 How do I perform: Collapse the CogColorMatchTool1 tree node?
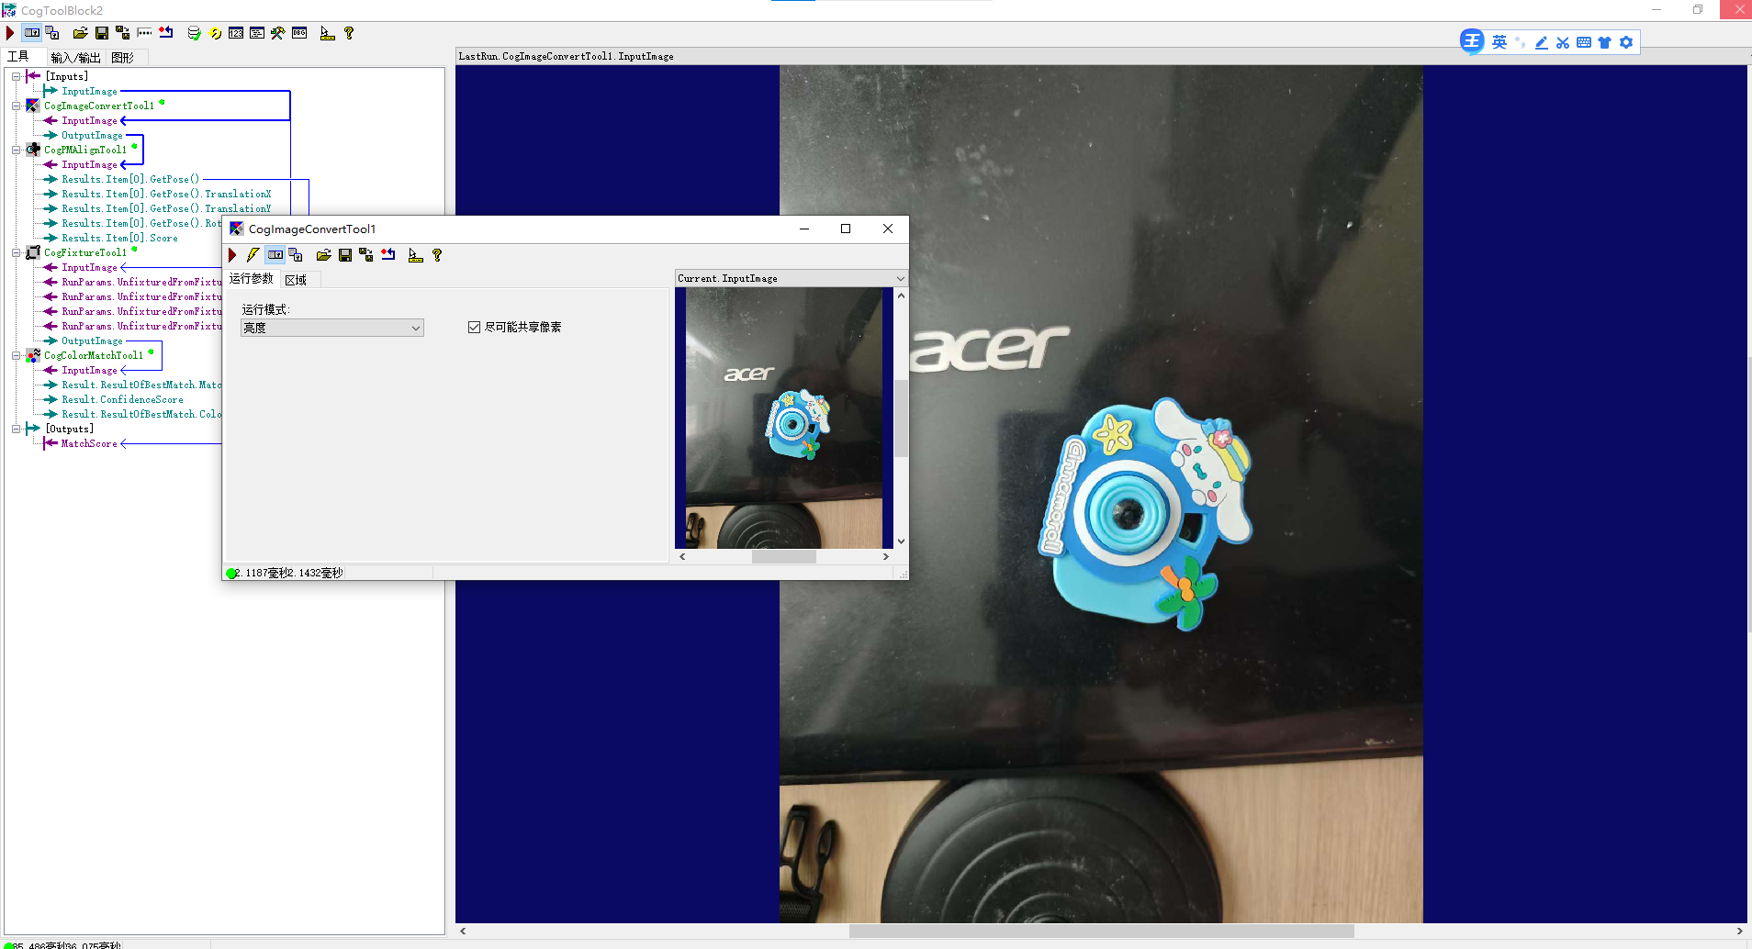coord(16,355)
